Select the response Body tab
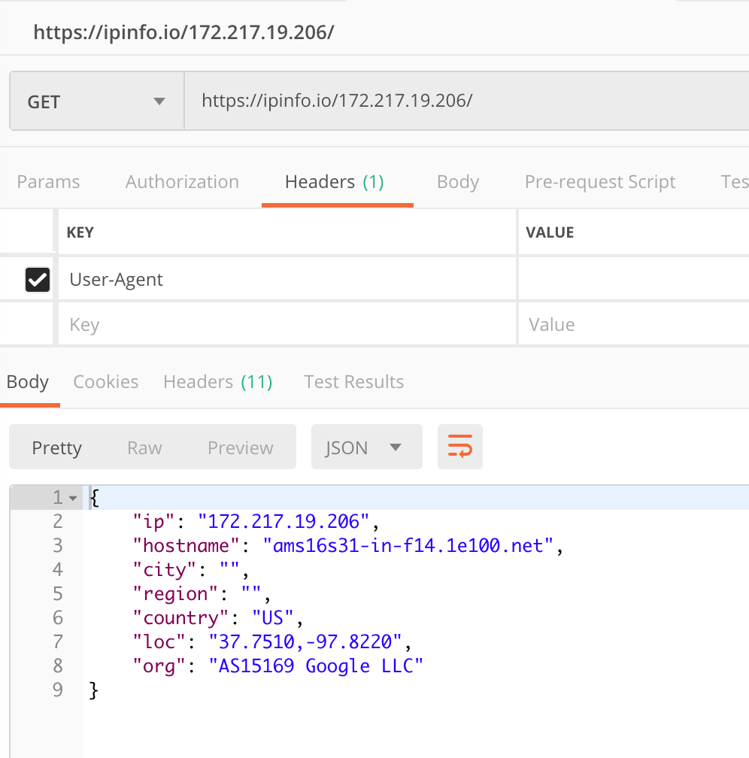The image size is (749, 758). click(28, 382)
